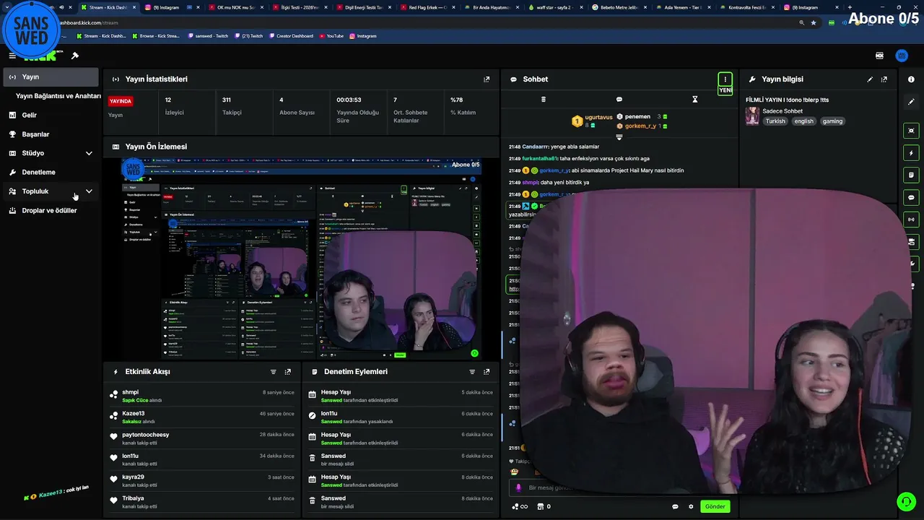Click the gaming tag chip
The width and height of the screenshot is (924, 520).
point(832,121)
